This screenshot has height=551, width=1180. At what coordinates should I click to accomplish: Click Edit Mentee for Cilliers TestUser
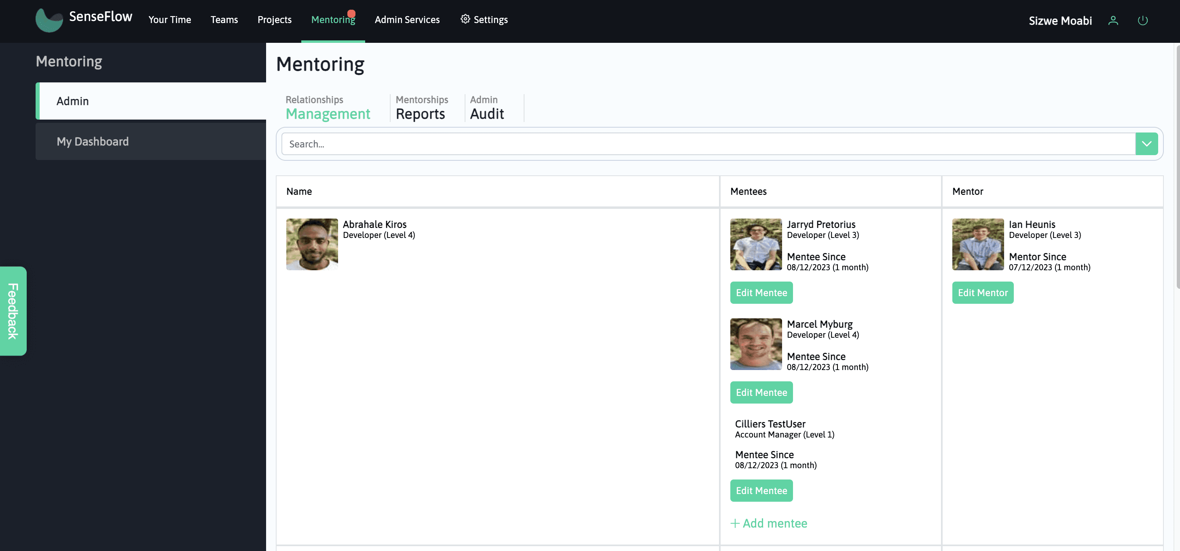(x=761, y=490)
